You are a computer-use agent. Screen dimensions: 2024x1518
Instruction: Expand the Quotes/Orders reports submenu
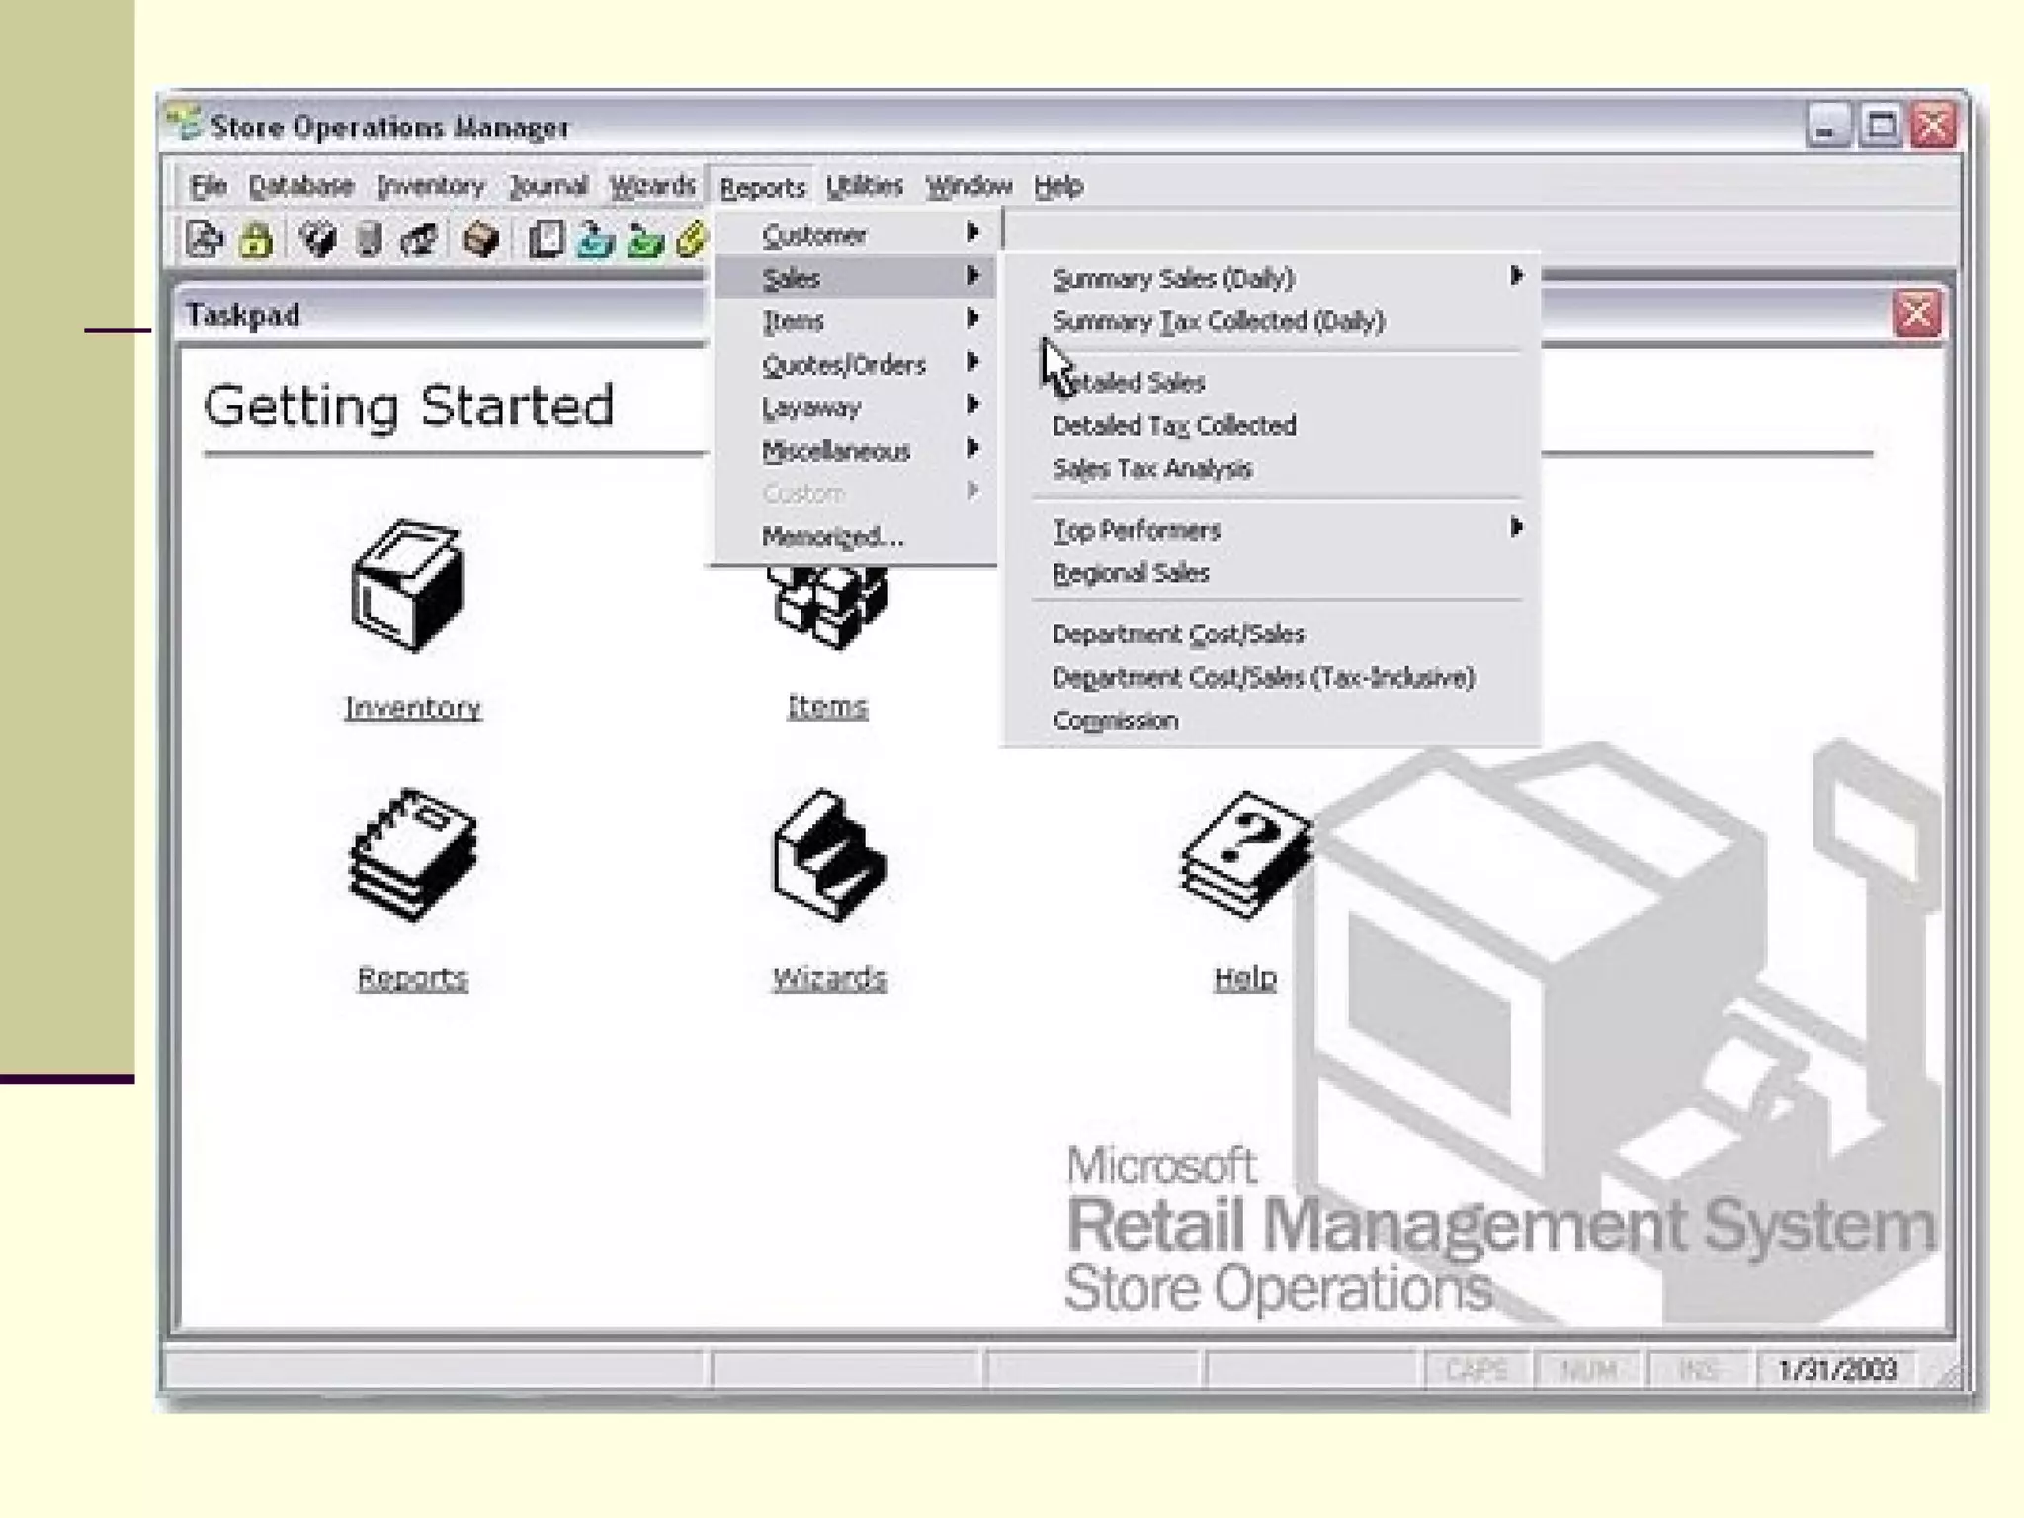(845, 365)
